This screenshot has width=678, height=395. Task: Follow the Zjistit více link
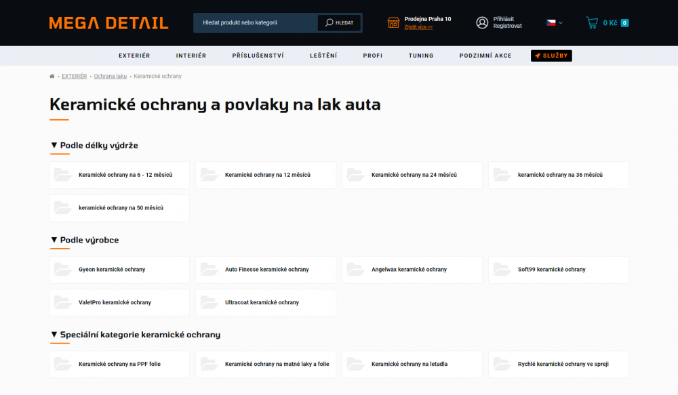(x=418, y=27)
